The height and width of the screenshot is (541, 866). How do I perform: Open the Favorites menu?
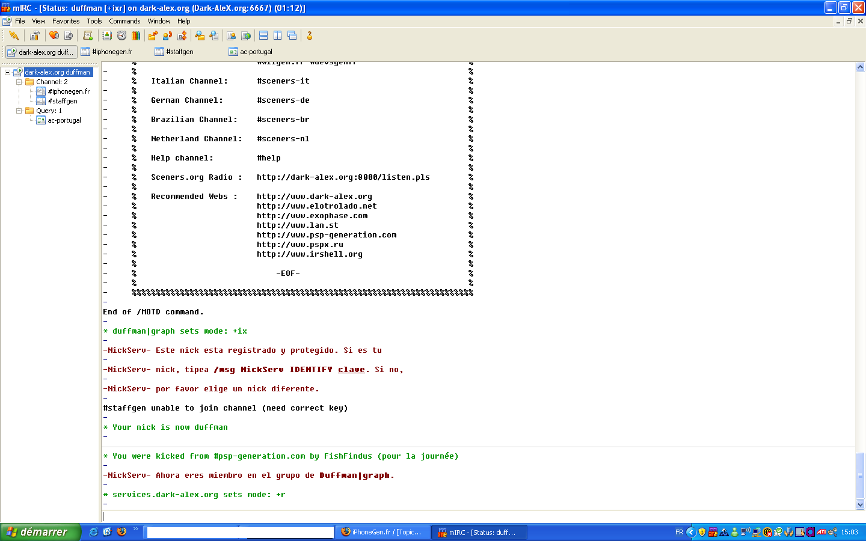(x=66, y=21)
